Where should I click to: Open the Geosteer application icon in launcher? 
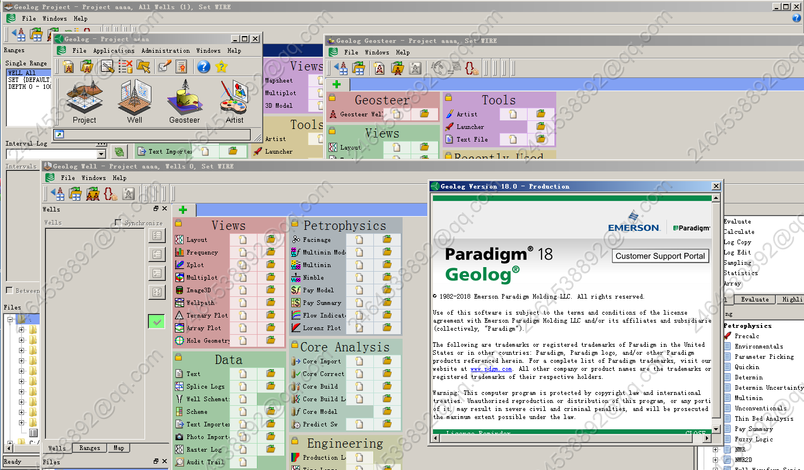point(185,102)
